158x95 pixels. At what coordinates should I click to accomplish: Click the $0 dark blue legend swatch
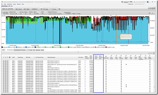point(35,47)
